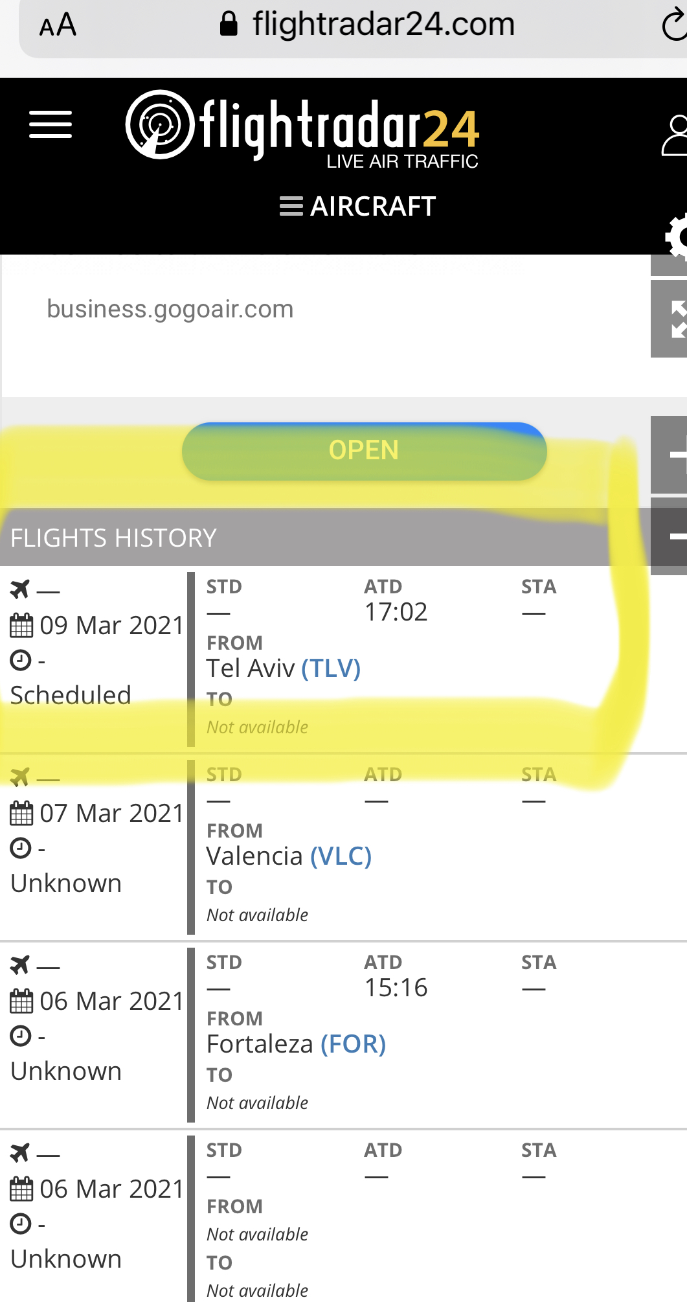Open the AIRCRAFT section menu
Viewport: 687px width, 1302px height.
tap(357, 207)
